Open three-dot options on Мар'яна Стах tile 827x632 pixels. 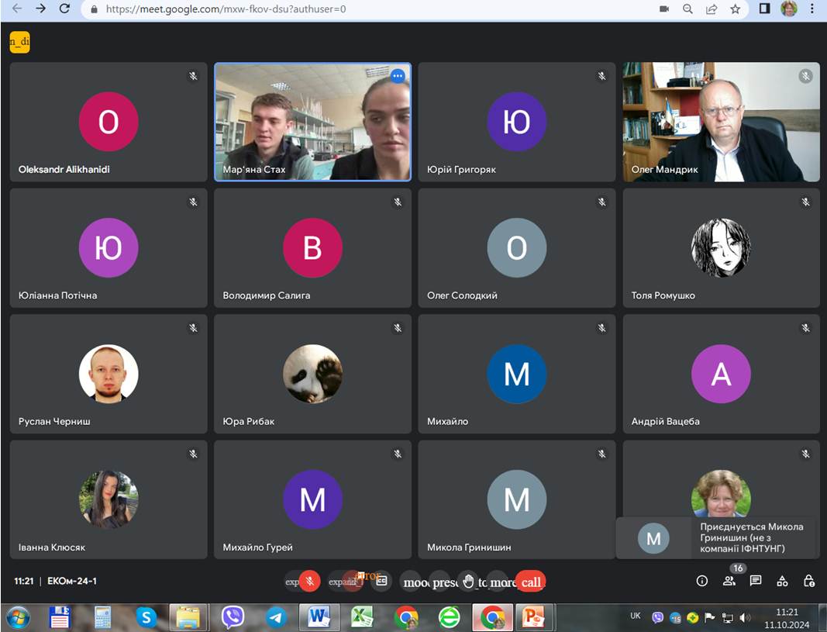[398, 76]
